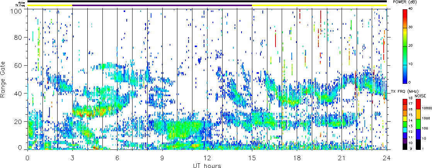
Task: Select the red top segment of the POWER colorbar
Action: click(405, 19)
